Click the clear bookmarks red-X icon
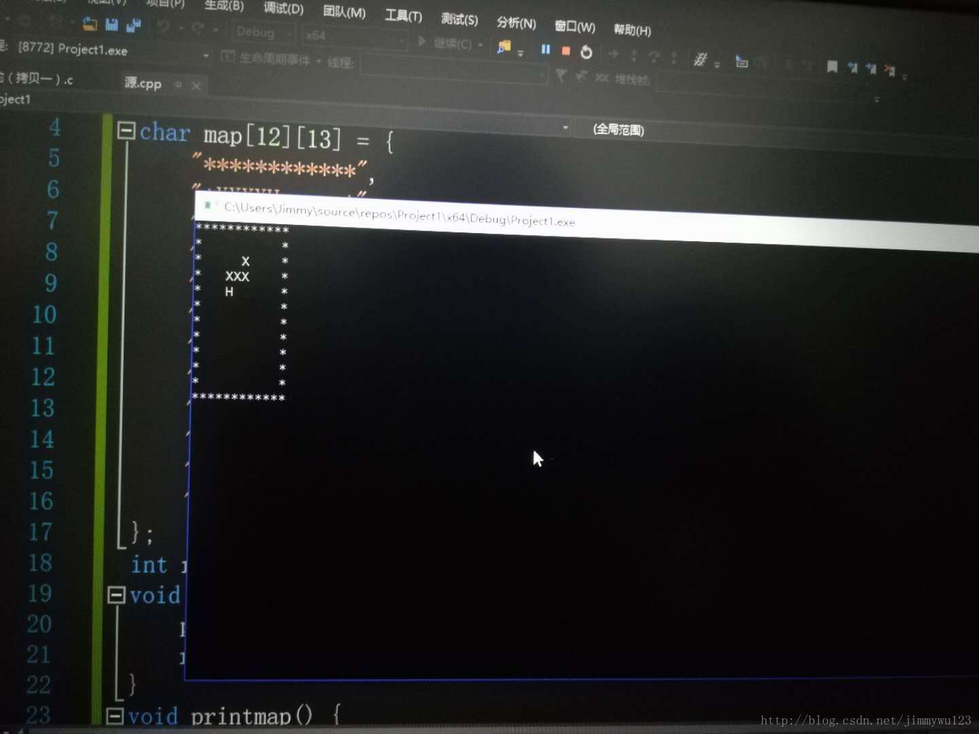 point(890,70)
